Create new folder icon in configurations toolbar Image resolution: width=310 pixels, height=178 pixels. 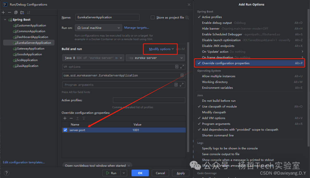tap(22, 12)
